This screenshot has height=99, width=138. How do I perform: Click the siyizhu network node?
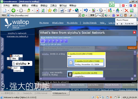coord(22,63)
